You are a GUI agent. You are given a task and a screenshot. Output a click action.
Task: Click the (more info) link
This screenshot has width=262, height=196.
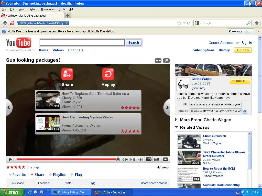199,88
